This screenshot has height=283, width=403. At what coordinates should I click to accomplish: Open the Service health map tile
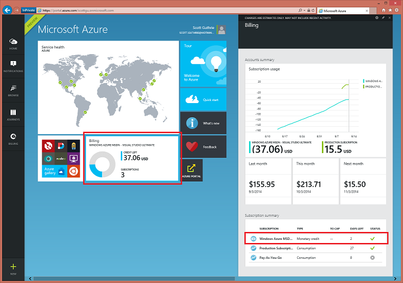108,87
